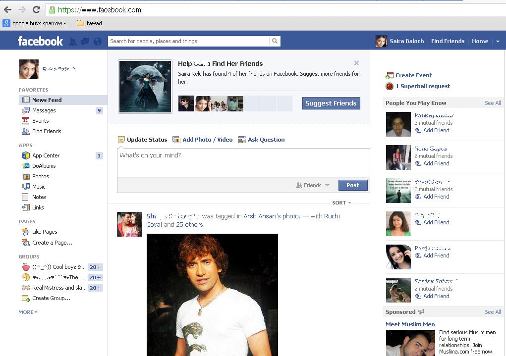Click the search magnifier button
The height and width of the screenshot is (356, 506).
click(x=275, y=41)
